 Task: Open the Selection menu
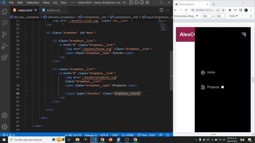pyautogui.click(x=33, y=2)
